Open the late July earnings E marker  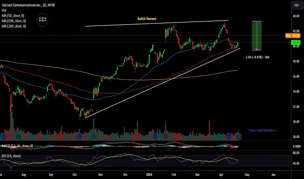point(18,137)
